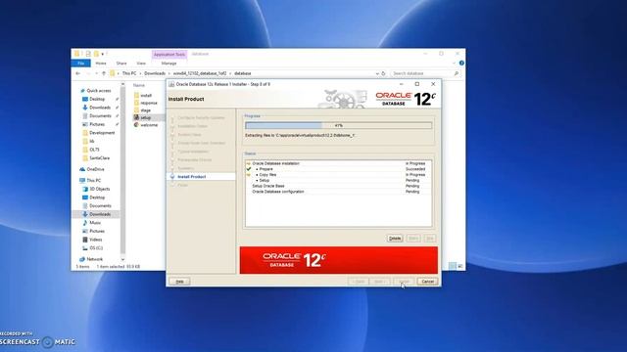Select the Oracle Database installation status row
Screen dimensions: 627x352
pos(338,163)
